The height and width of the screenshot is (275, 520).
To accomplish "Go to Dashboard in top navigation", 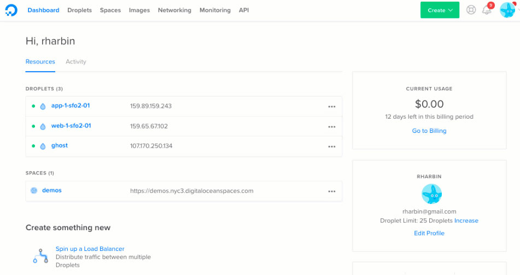I will [43, 10].
